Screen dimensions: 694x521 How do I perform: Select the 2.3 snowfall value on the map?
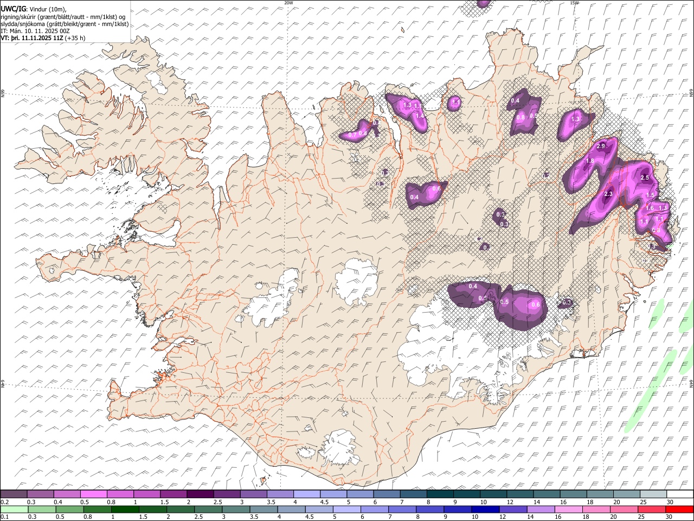608,194
